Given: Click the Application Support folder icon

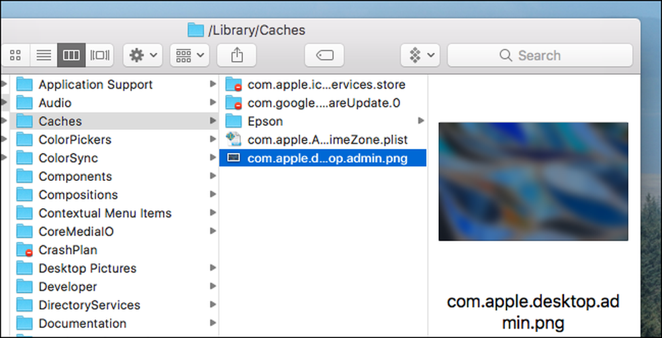Looking at the screenshot, I should (x=24, y=85).
